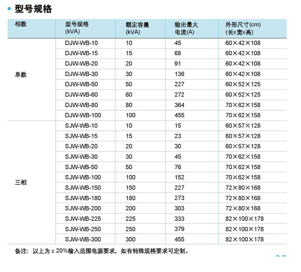Click the 外形尺寸(cm) column header
Viewport: 301px width, 272px height.
tap(243, 28)
